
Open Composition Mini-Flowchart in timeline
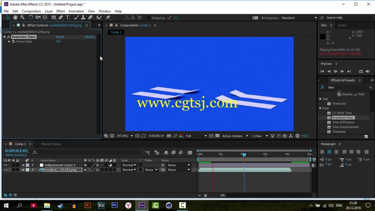coord(147,152)
